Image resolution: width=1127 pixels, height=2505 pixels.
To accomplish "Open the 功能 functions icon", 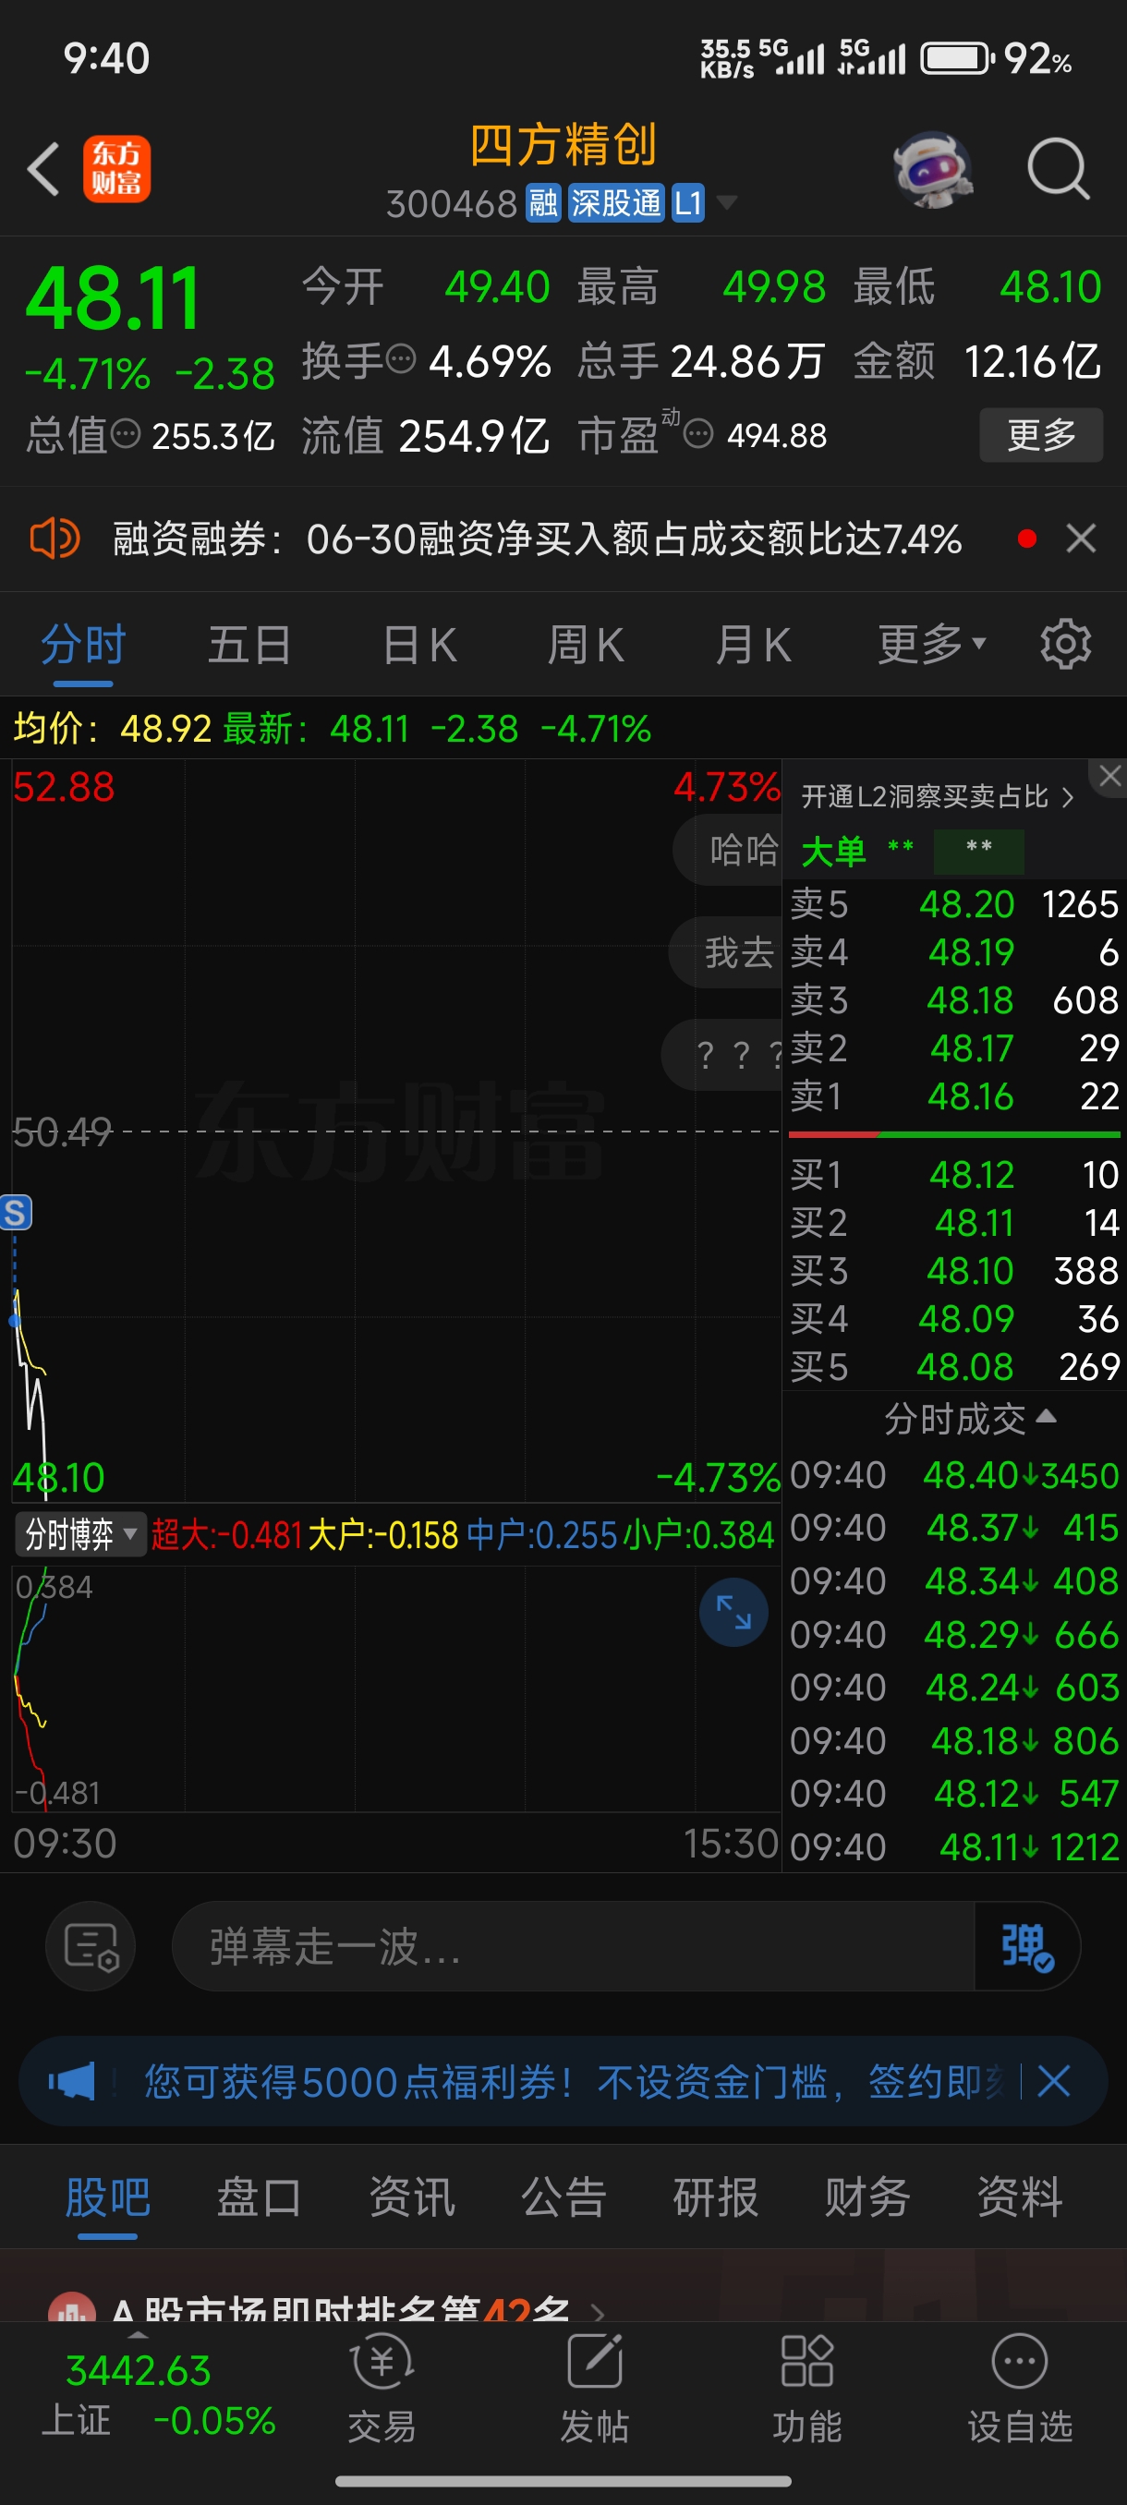I will [x=807, y=2389].
